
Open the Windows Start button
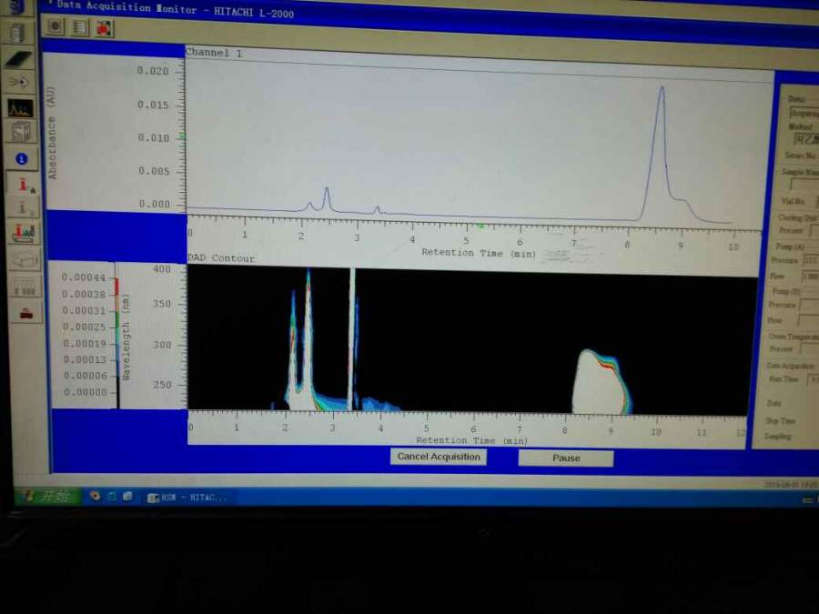pyautogui.click(x=48, y=496)
